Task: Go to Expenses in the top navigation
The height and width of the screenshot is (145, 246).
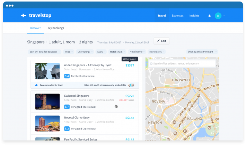Action: [177, 16]
